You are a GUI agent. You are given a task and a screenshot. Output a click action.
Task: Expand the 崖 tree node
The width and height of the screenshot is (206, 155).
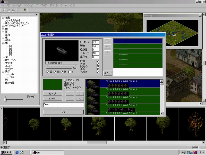3,38
